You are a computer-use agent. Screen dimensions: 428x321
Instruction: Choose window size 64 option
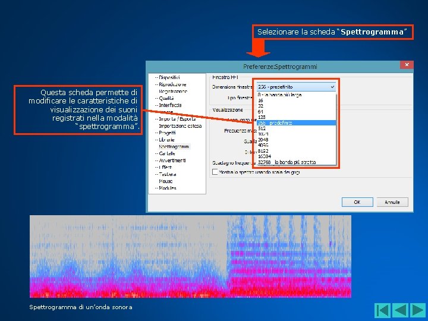[296, 112]
